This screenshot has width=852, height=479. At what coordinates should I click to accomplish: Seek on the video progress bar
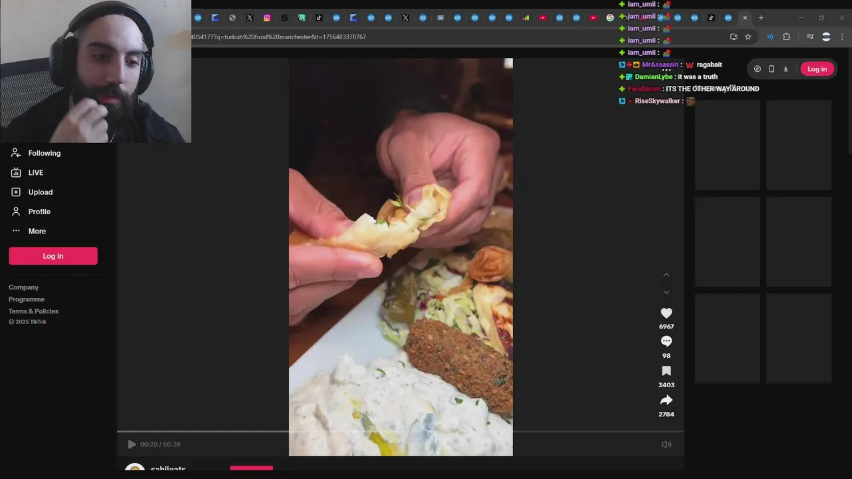click(401, 432)
